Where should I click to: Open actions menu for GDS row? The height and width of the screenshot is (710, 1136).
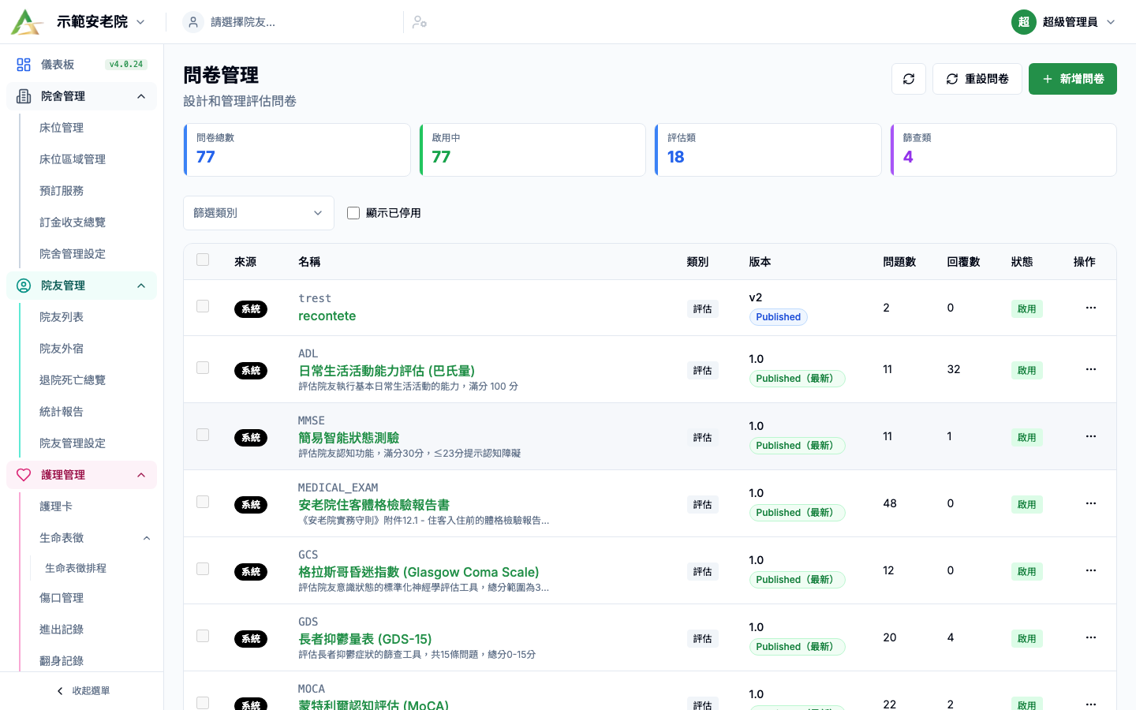[1091, 637]
